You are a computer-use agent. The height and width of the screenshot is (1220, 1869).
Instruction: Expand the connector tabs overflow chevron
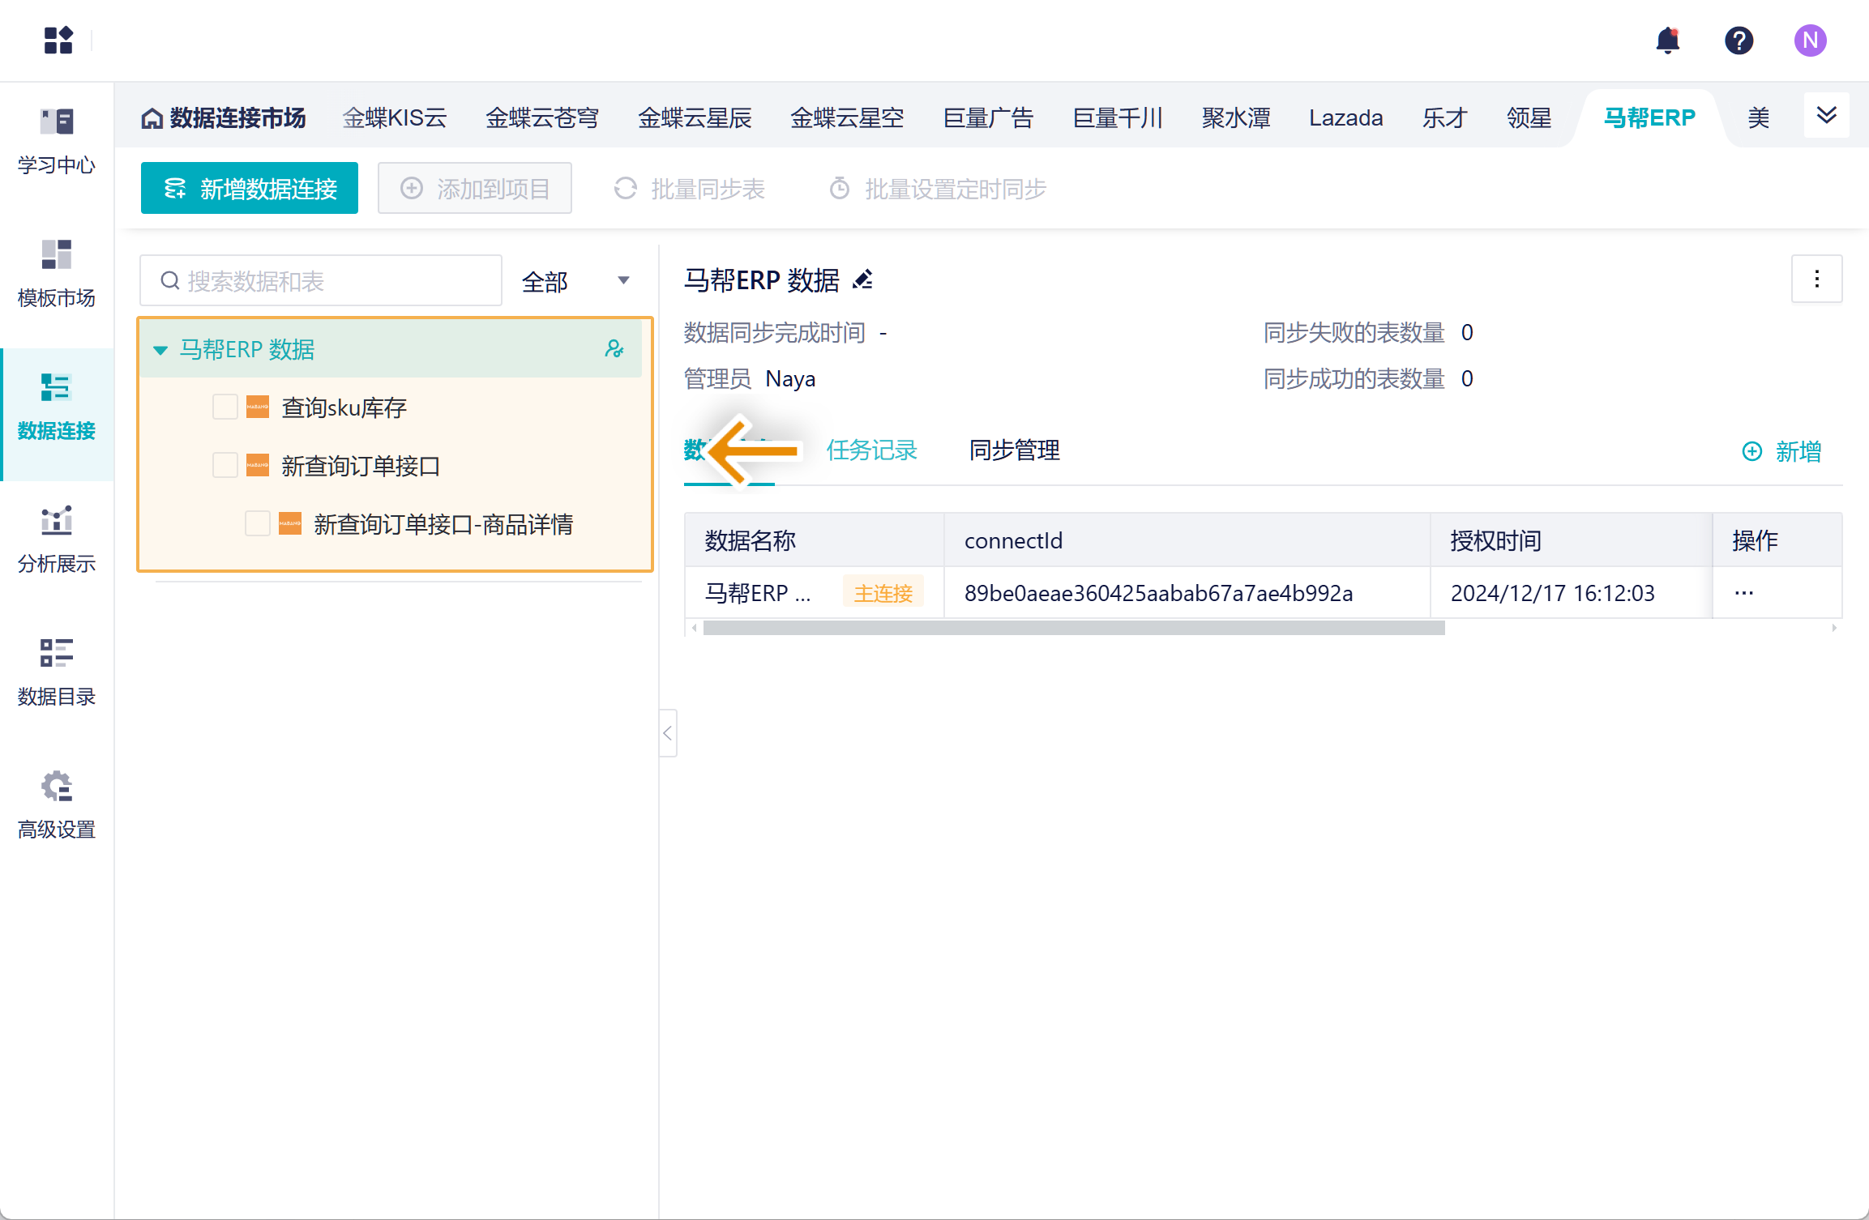click(x=1826, y=115)
